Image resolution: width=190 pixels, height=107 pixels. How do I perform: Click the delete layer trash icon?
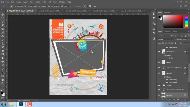[185, 100]
